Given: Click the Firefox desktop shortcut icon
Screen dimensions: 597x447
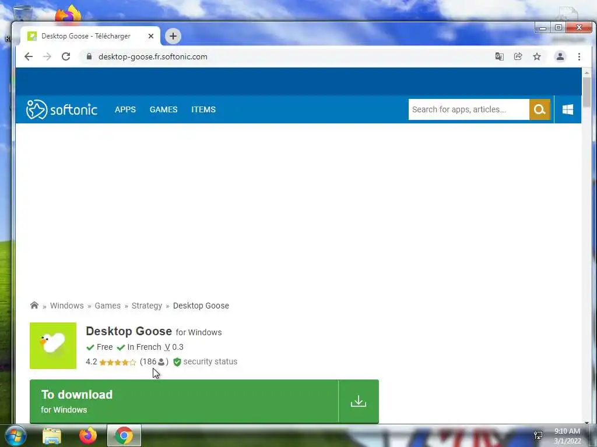Looking at the screenshot, I should click(x=68, y=15).
